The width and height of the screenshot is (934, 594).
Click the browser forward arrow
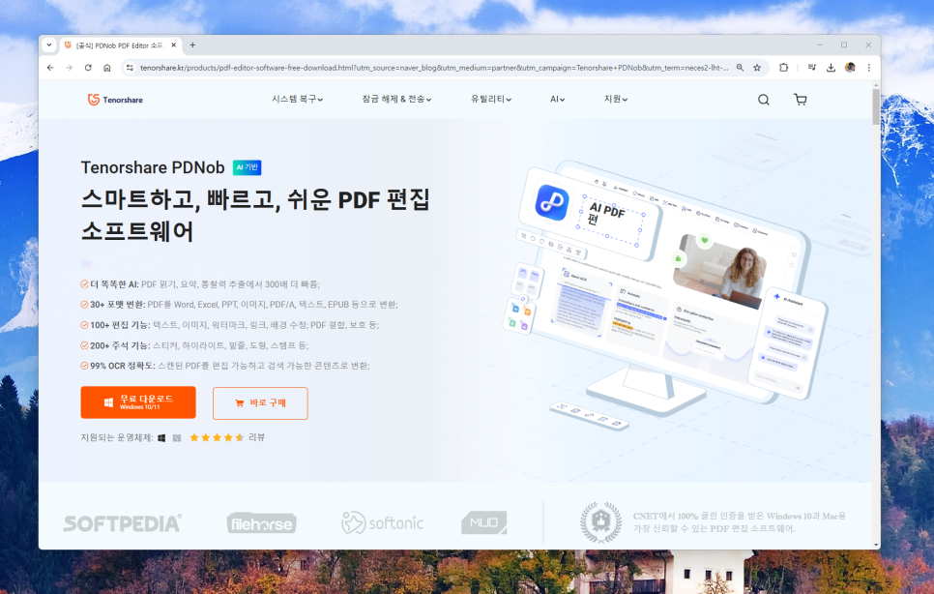coord(69,68)
